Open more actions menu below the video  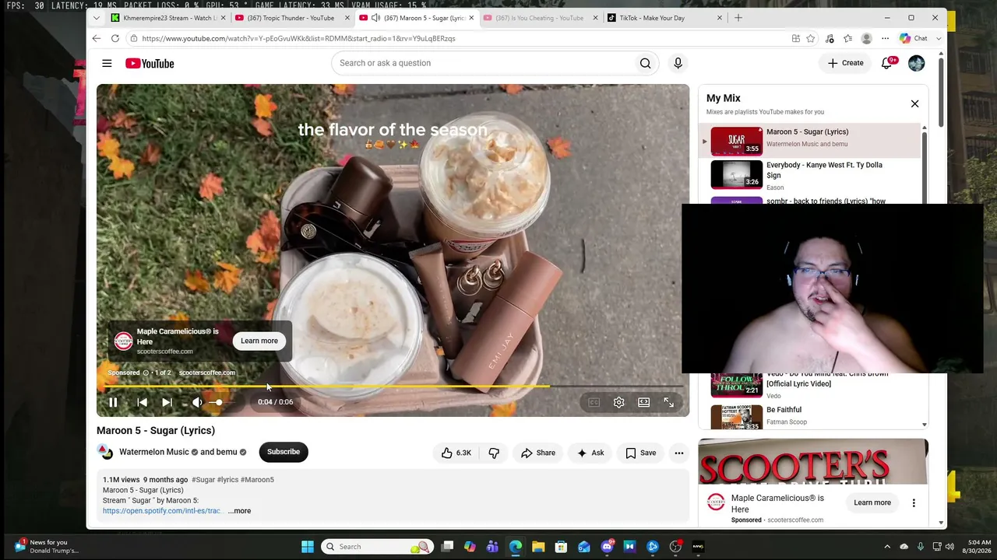coord(679,453)
